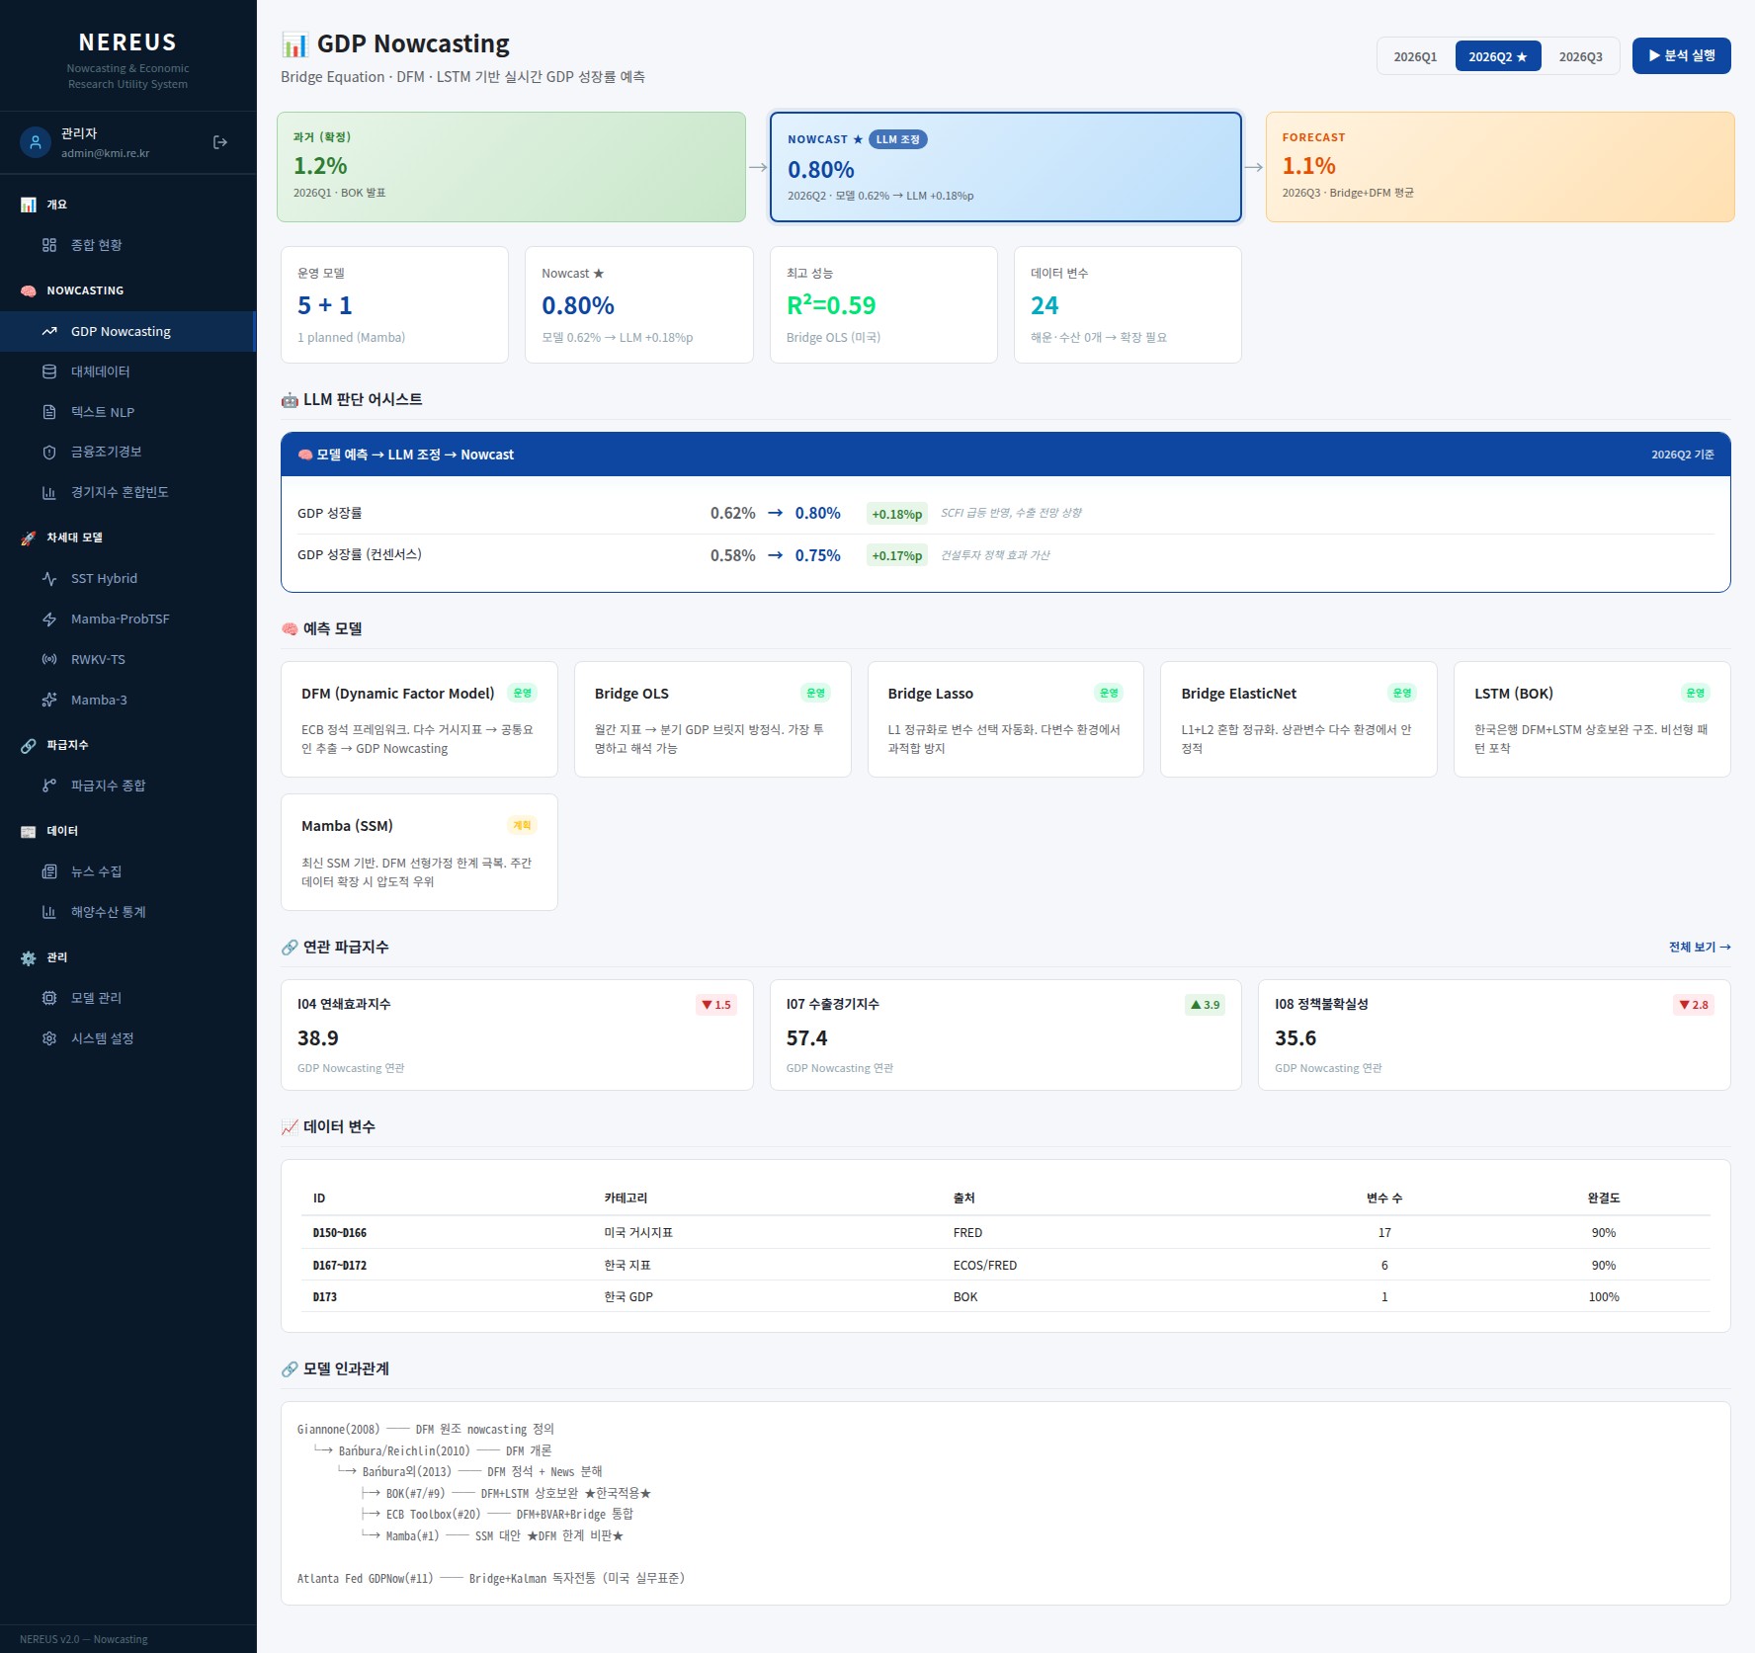Open SST Hybrid pulse icon item
The image size is (1755, 1653).
(49, 579)
